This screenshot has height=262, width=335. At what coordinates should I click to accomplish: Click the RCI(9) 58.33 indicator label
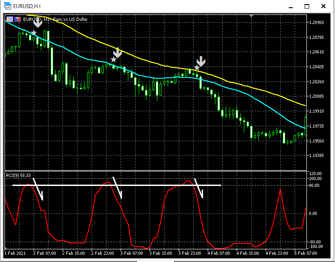coord(19,176)
